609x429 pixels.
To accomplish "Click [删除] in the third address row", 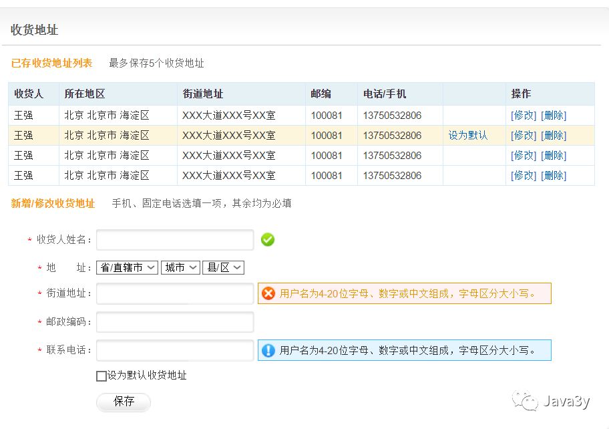I will 554,156.
